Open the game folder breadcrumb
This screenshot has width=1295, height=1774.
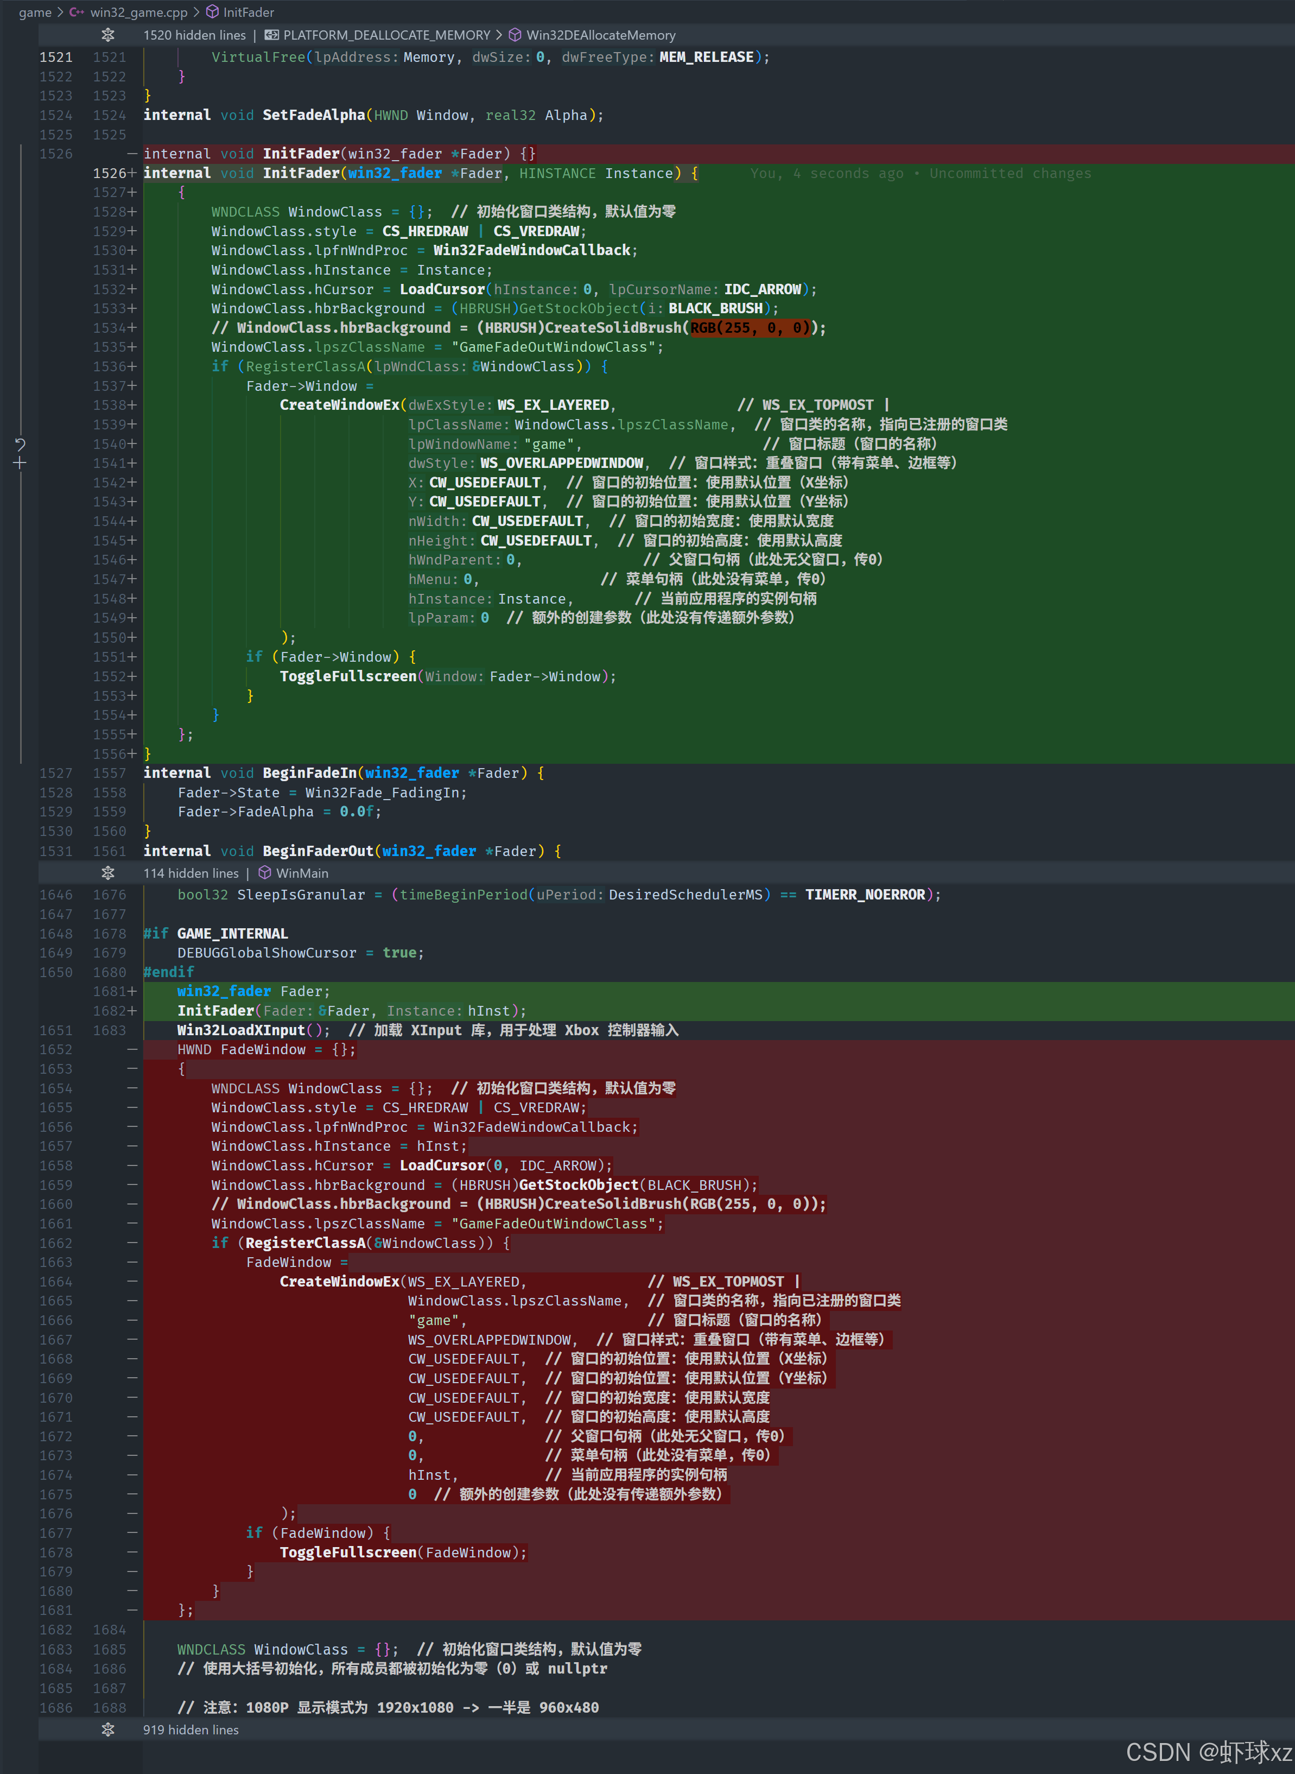coord(35,12)
